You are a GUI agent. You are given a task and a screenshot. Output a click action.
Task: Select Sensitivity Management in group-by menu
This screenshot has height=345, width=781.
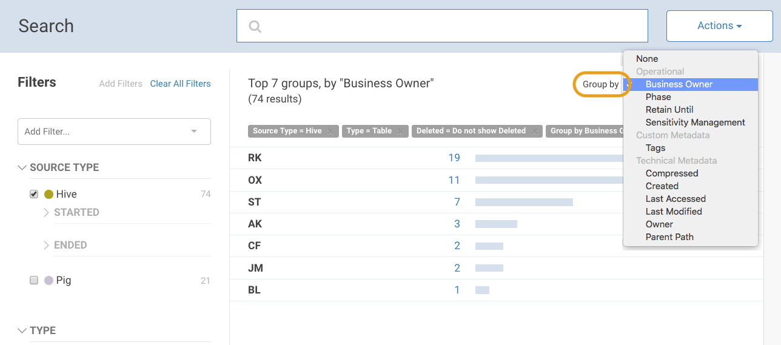(x=695, y=122)
